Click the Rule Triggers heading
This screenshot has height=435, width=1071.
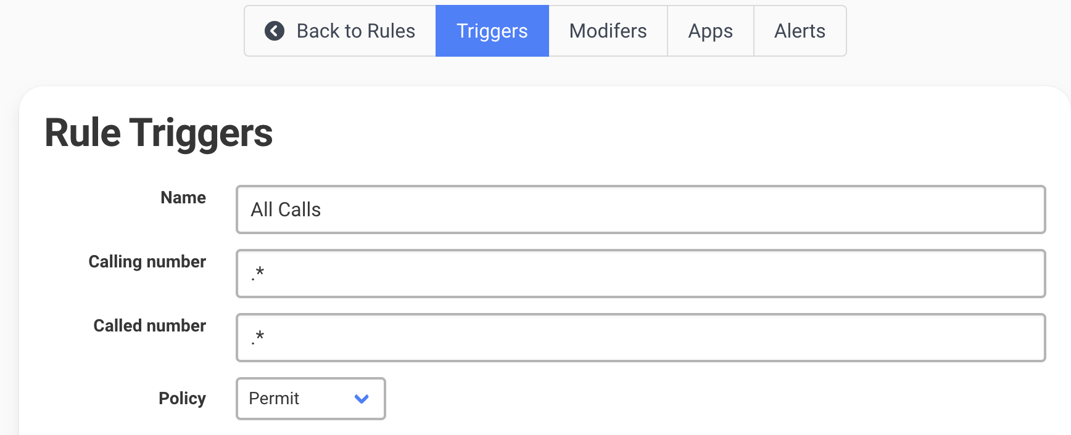coord(159,132)
